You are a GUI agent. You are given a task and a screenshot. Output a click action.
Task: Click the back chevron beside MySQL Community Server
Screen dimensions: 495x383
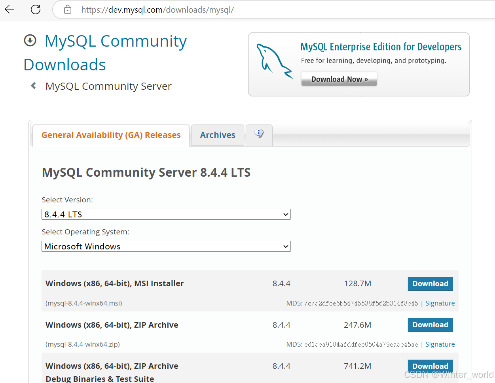[x=34, y=85]
